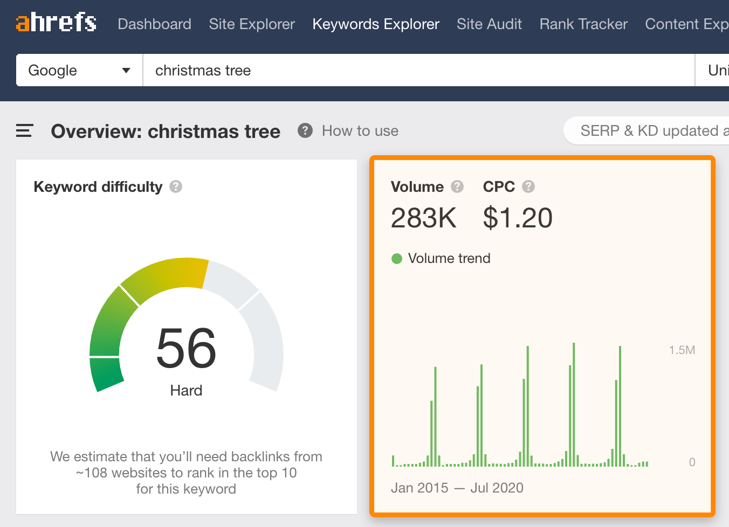Click the help icon beside How to use
Viewport: 729px width, 527px height.
(305, 130)
